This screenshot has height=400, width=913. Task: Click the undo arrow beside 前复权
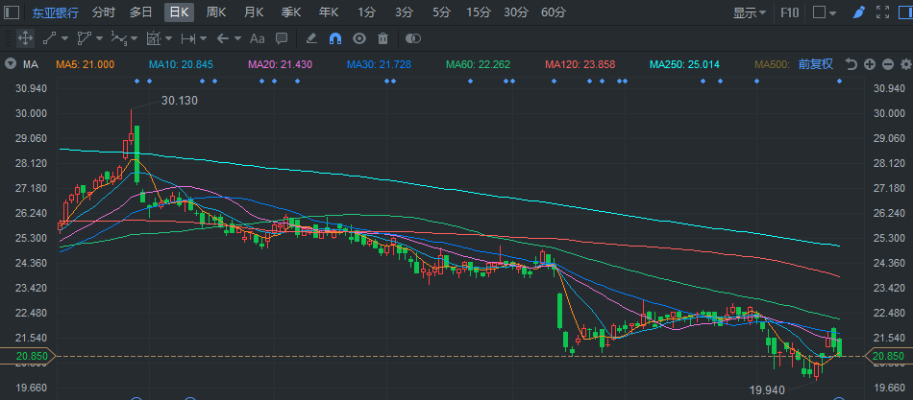[851, 64]
